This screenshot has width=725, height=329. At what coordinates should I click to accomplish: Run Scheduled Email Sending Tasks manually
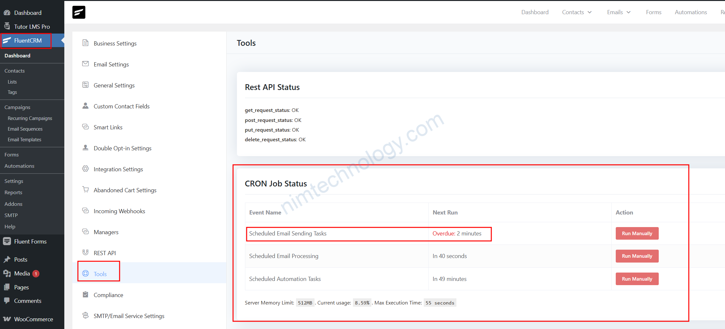coord(637,234)
